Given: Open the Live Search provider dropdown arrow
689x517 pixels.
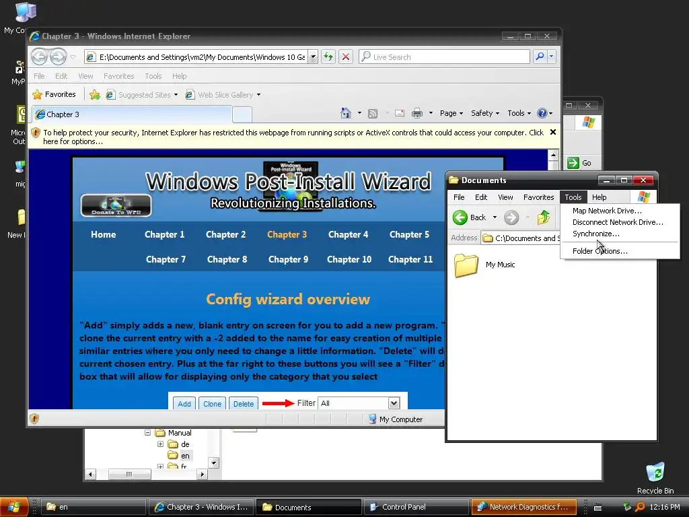Looking at the screenshot, I should [552, 57].
